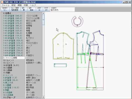Select the 7:計算値 (-10.5) row
The width and height of the screenshot is (132, 99).
(x=11, y=88)
